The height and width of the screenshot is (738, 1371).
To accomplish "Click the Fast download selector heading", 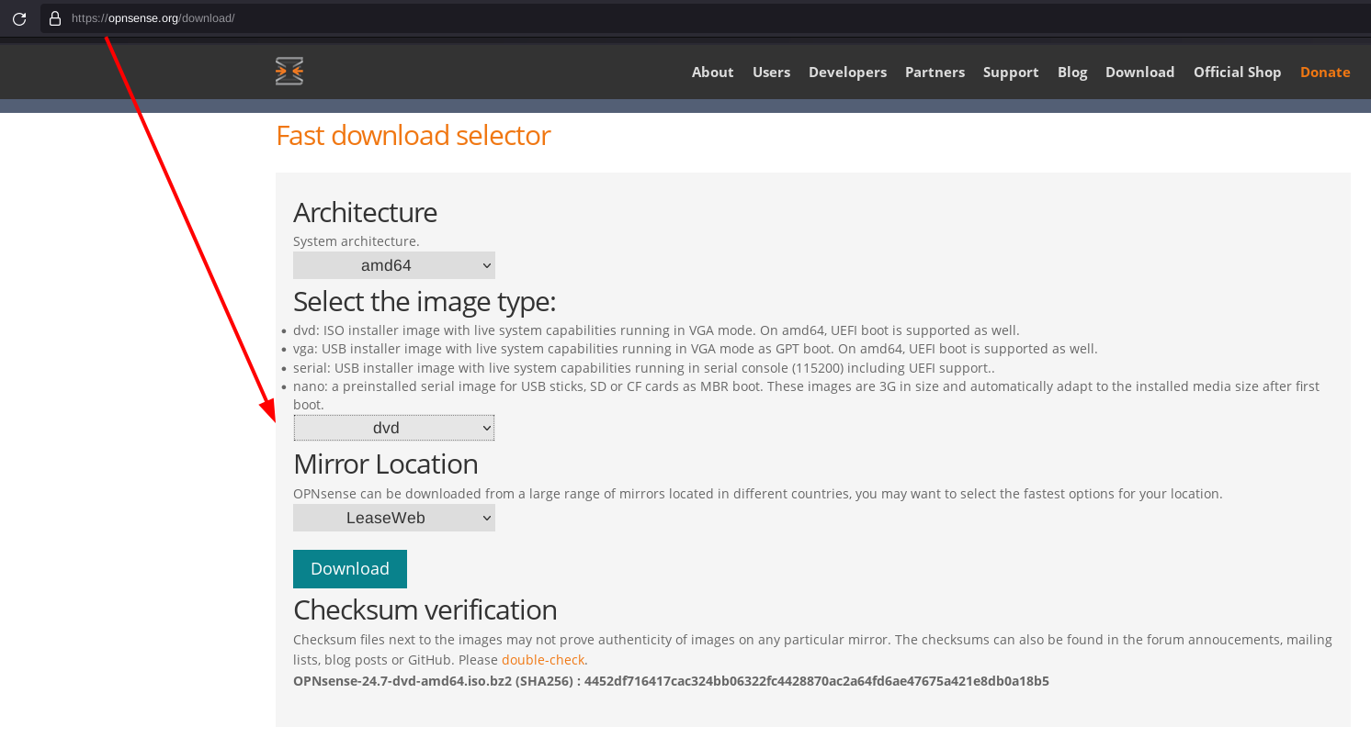I will [414, 136].
